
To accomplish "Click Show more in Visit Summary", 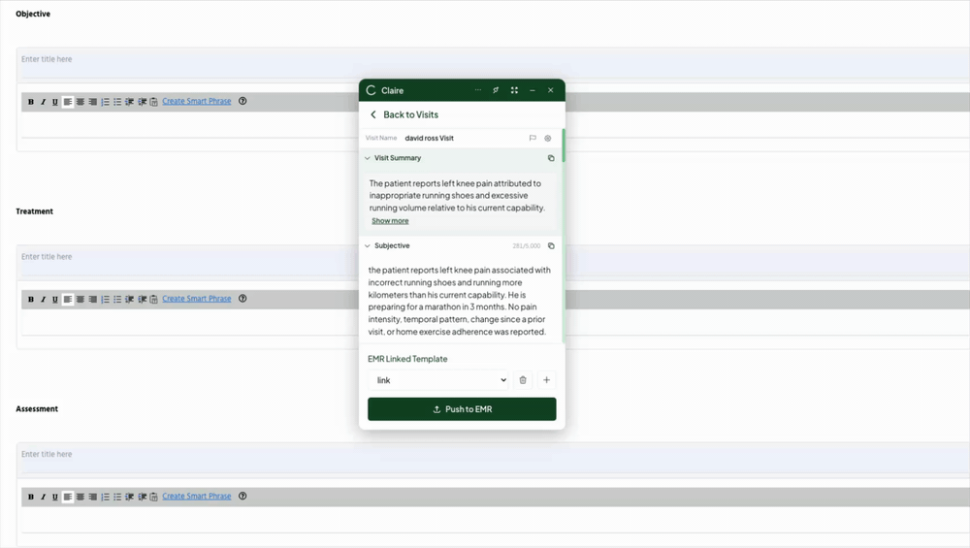I will tap(390, 221).
